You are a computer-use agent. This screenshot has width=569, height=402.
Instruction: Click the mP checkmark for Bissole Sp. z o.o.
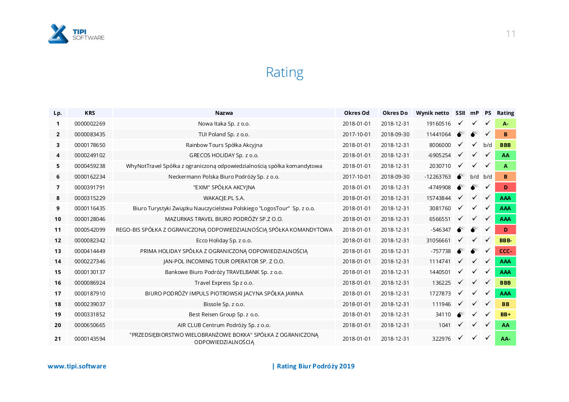tap(474, 304)
